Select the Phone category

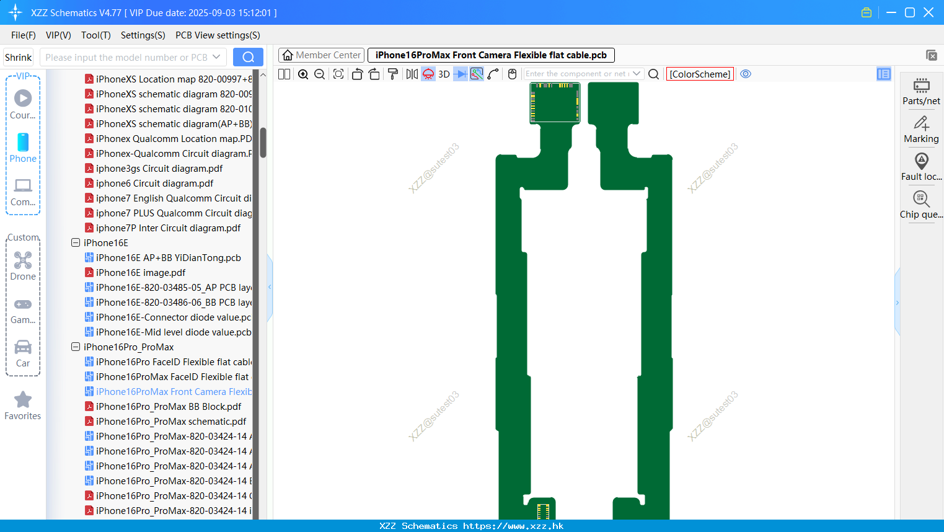(x=23, y=148)
